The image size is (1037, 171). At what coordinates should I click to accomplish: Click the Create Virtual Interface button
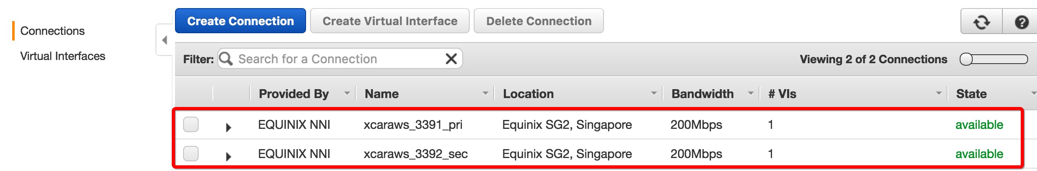pyautogui.click(x=389, y=21)
